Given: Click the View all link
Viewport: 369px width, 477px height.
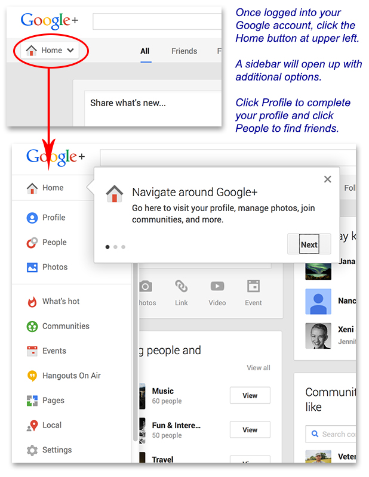Looking at the screenshot, I should [259, 368].
